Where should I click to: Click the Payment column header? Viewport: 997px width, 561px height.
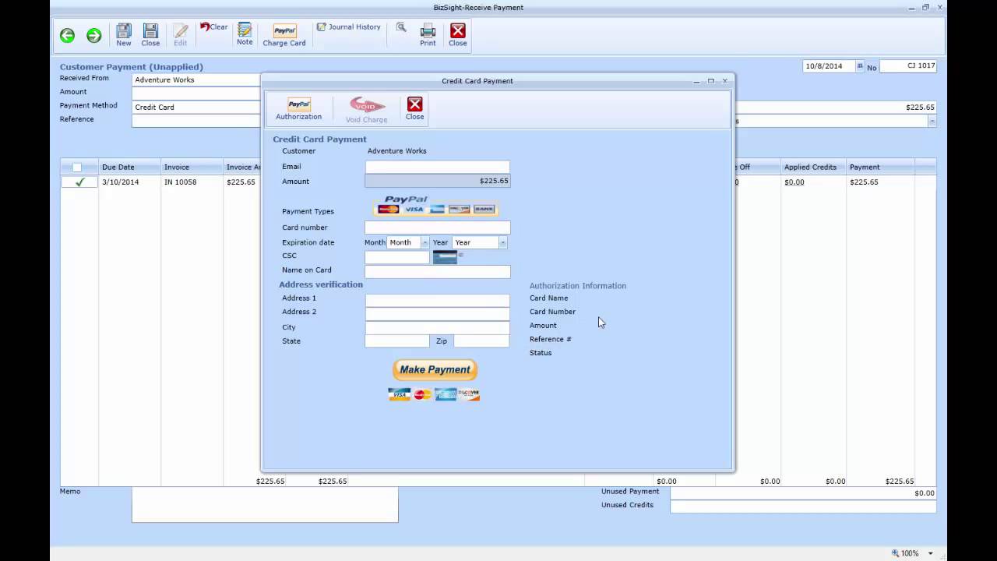[880, 167]
